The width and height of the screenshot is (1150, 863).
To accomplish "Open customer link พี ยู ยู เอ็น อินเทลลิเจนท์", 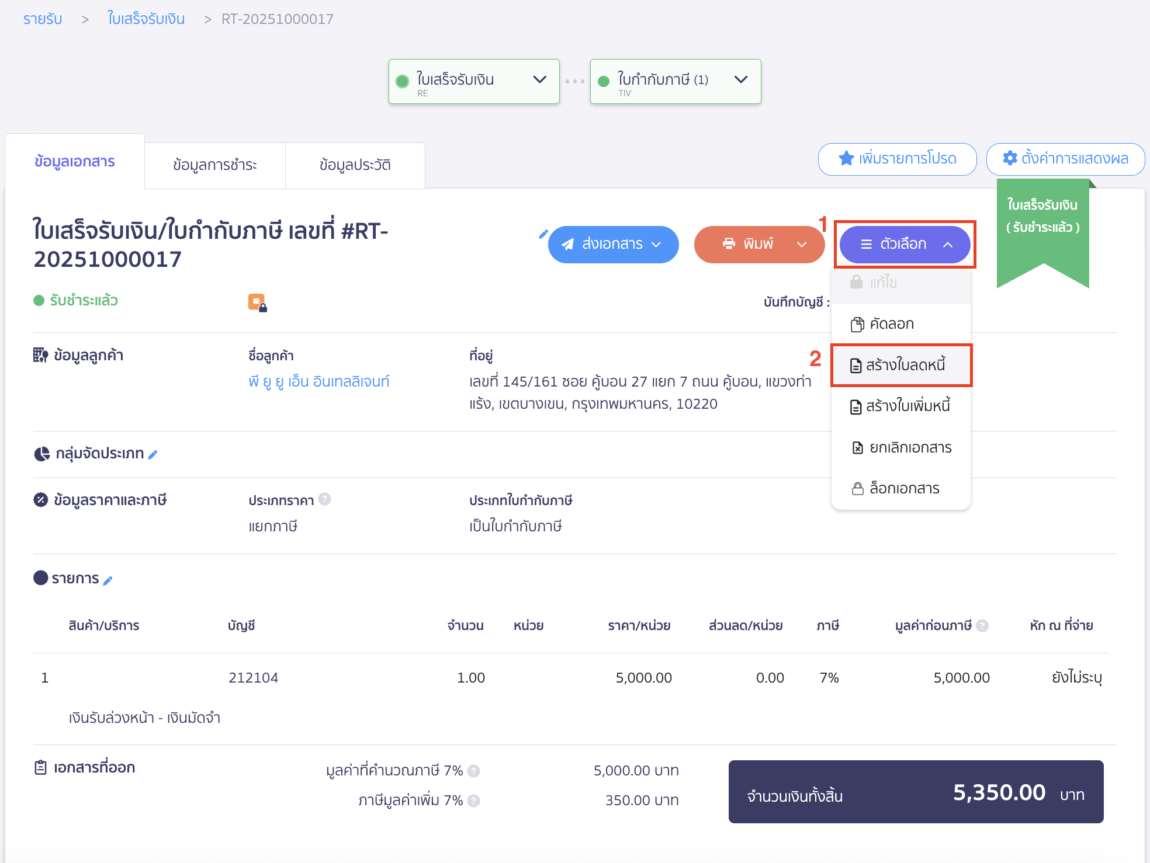I will 319,382.
